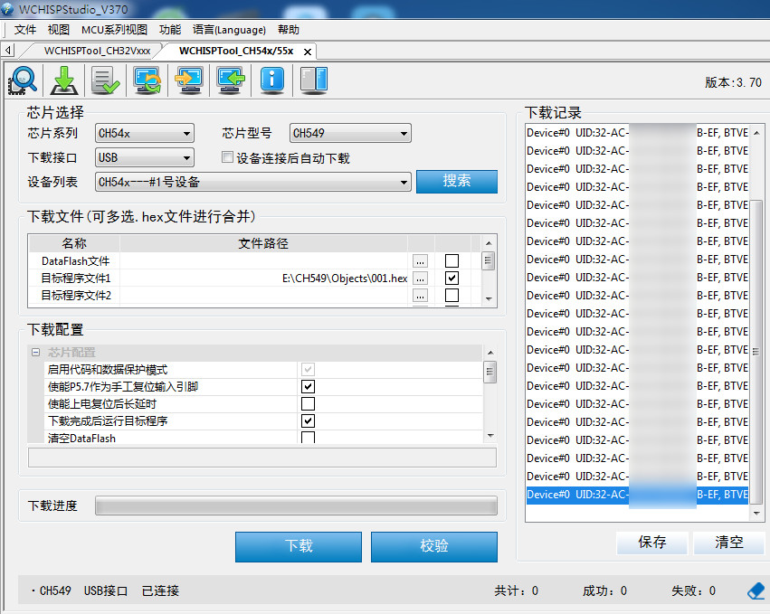Screen dimensions: 770x614
Task: Click the left tab-scroll arrow
Action: pos(8,50)
